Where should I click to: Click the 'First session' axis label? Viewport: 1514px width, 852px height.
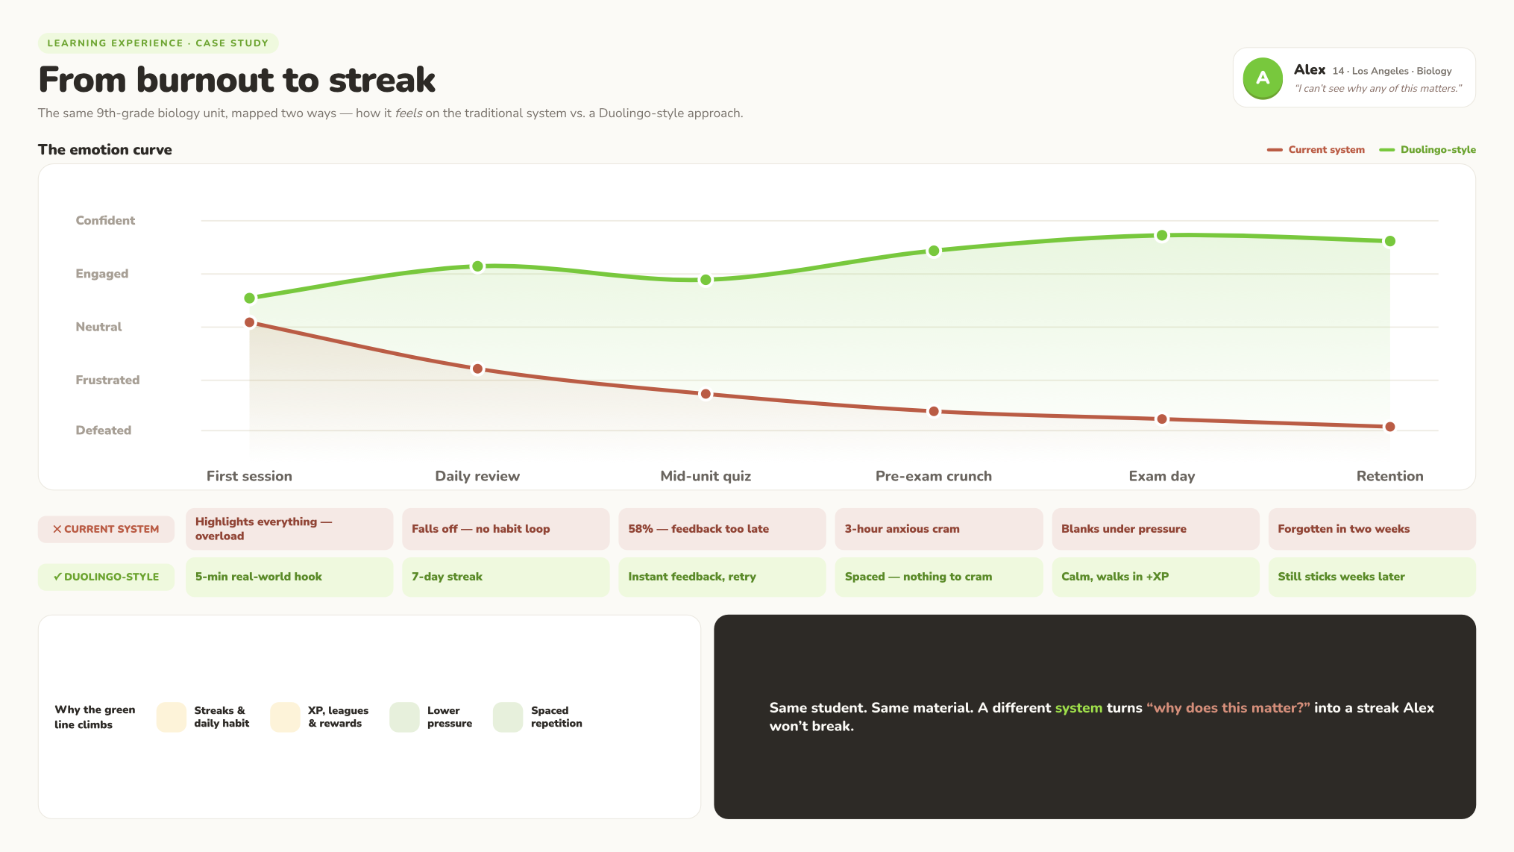pyautogui.click(x=249, y=476)
